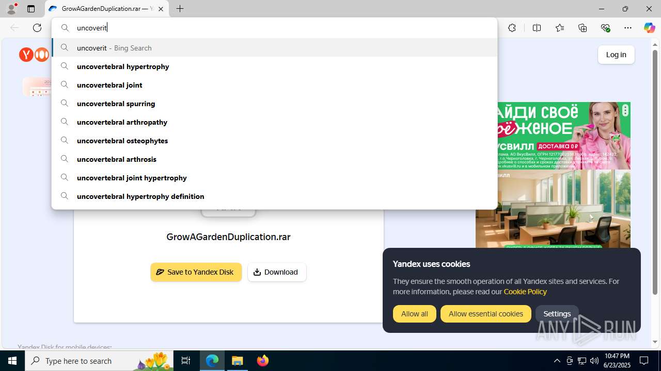Click the Log in button
The width and height of the screenshot is (661, 371).
(616, 55)
